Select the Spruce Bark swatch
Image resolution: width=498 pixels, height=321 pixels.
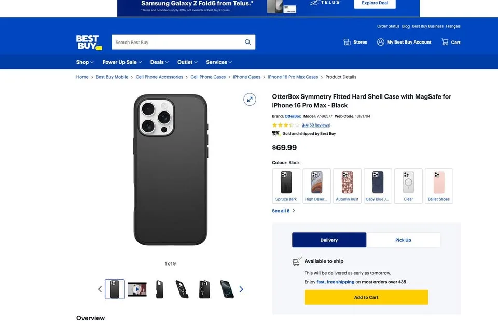[286, 185]
